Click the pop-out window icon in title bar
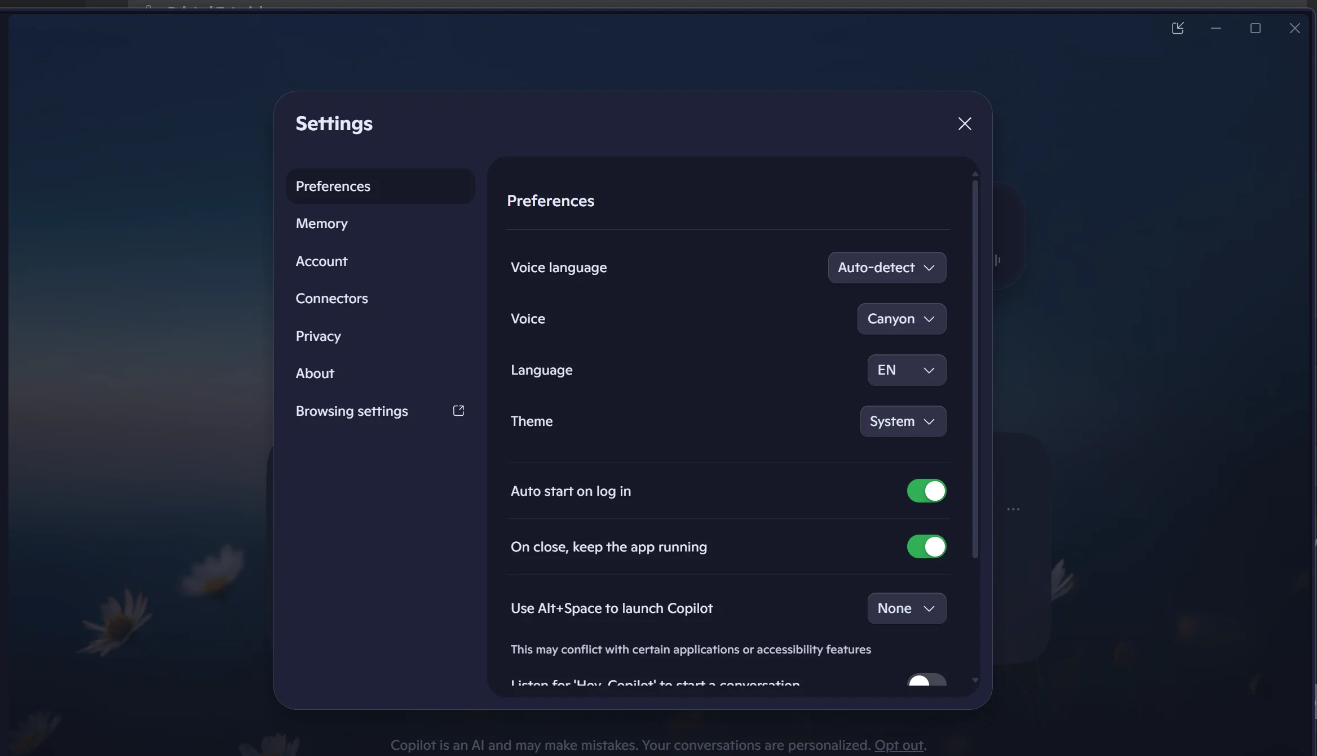This screenshot has height=756, width=1317. (x=1178, y=28)
